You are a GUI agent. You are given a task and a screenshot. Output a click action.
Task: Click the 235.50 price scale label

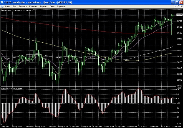click(x=179, y=33)
